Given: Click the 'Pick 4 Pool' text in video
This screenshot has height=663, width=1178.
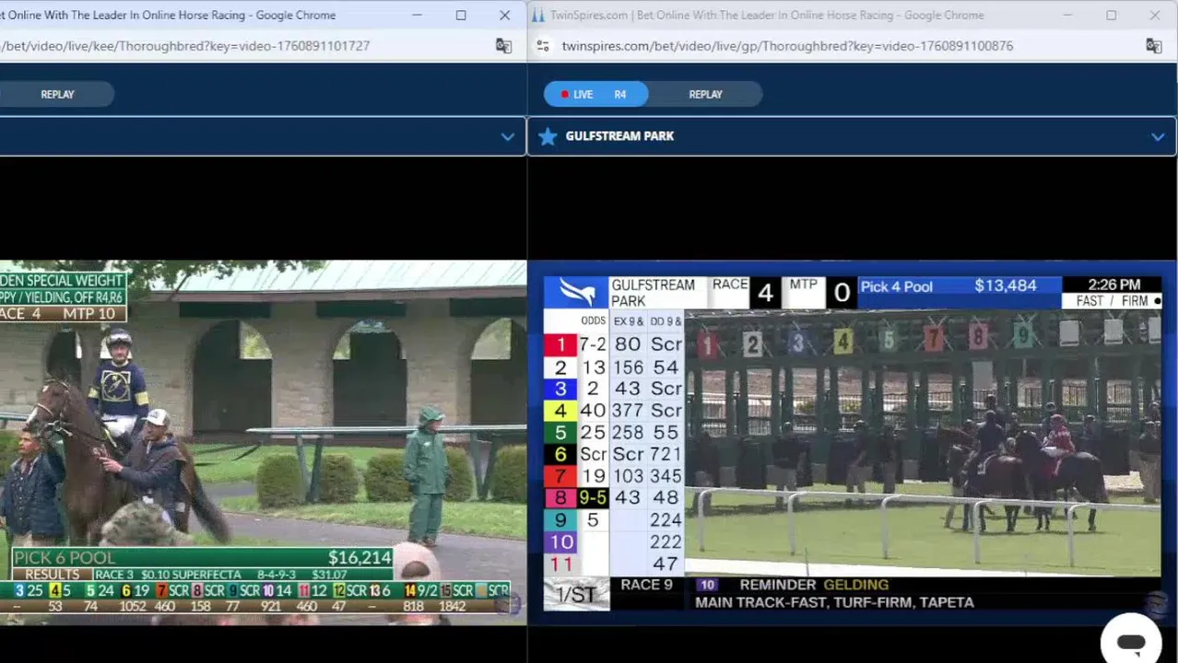Looking at the screenshot, I should click(x=896, y=286).
